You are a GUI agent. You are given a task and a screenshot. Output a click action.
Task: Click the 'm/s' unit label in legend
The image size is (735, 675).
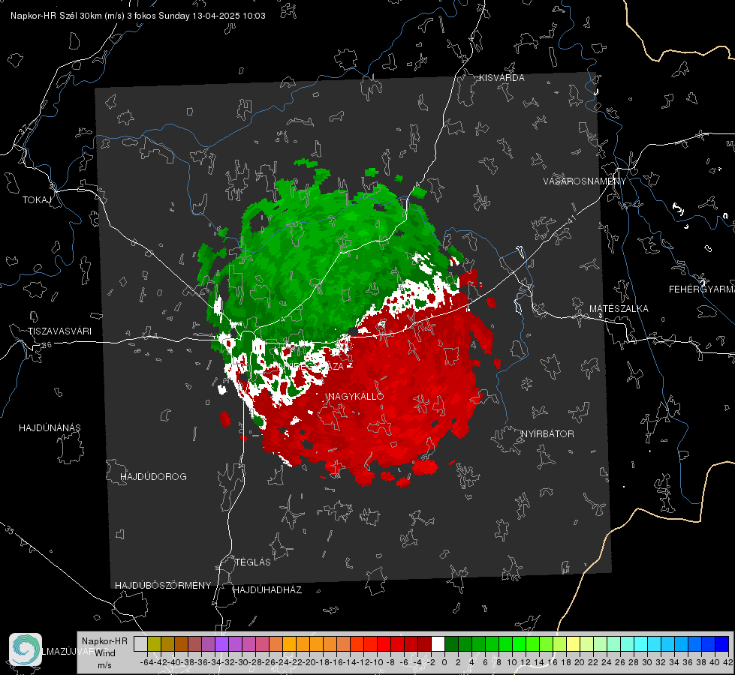point(104,665)
